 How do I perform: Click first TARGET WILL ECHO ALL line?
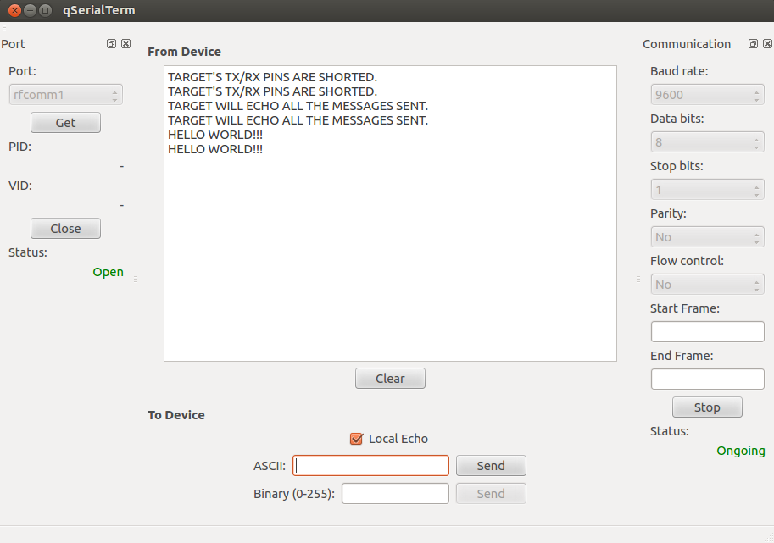(298, 106)
